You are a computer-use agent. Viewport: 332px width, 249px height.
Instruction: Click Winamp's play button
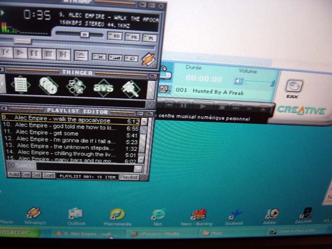[20, 53]
